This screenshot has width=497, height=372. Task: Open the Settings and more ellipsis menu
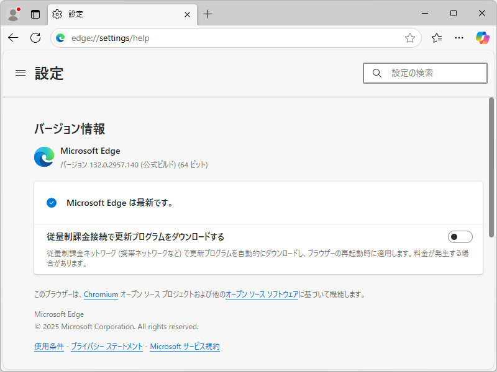458,38
